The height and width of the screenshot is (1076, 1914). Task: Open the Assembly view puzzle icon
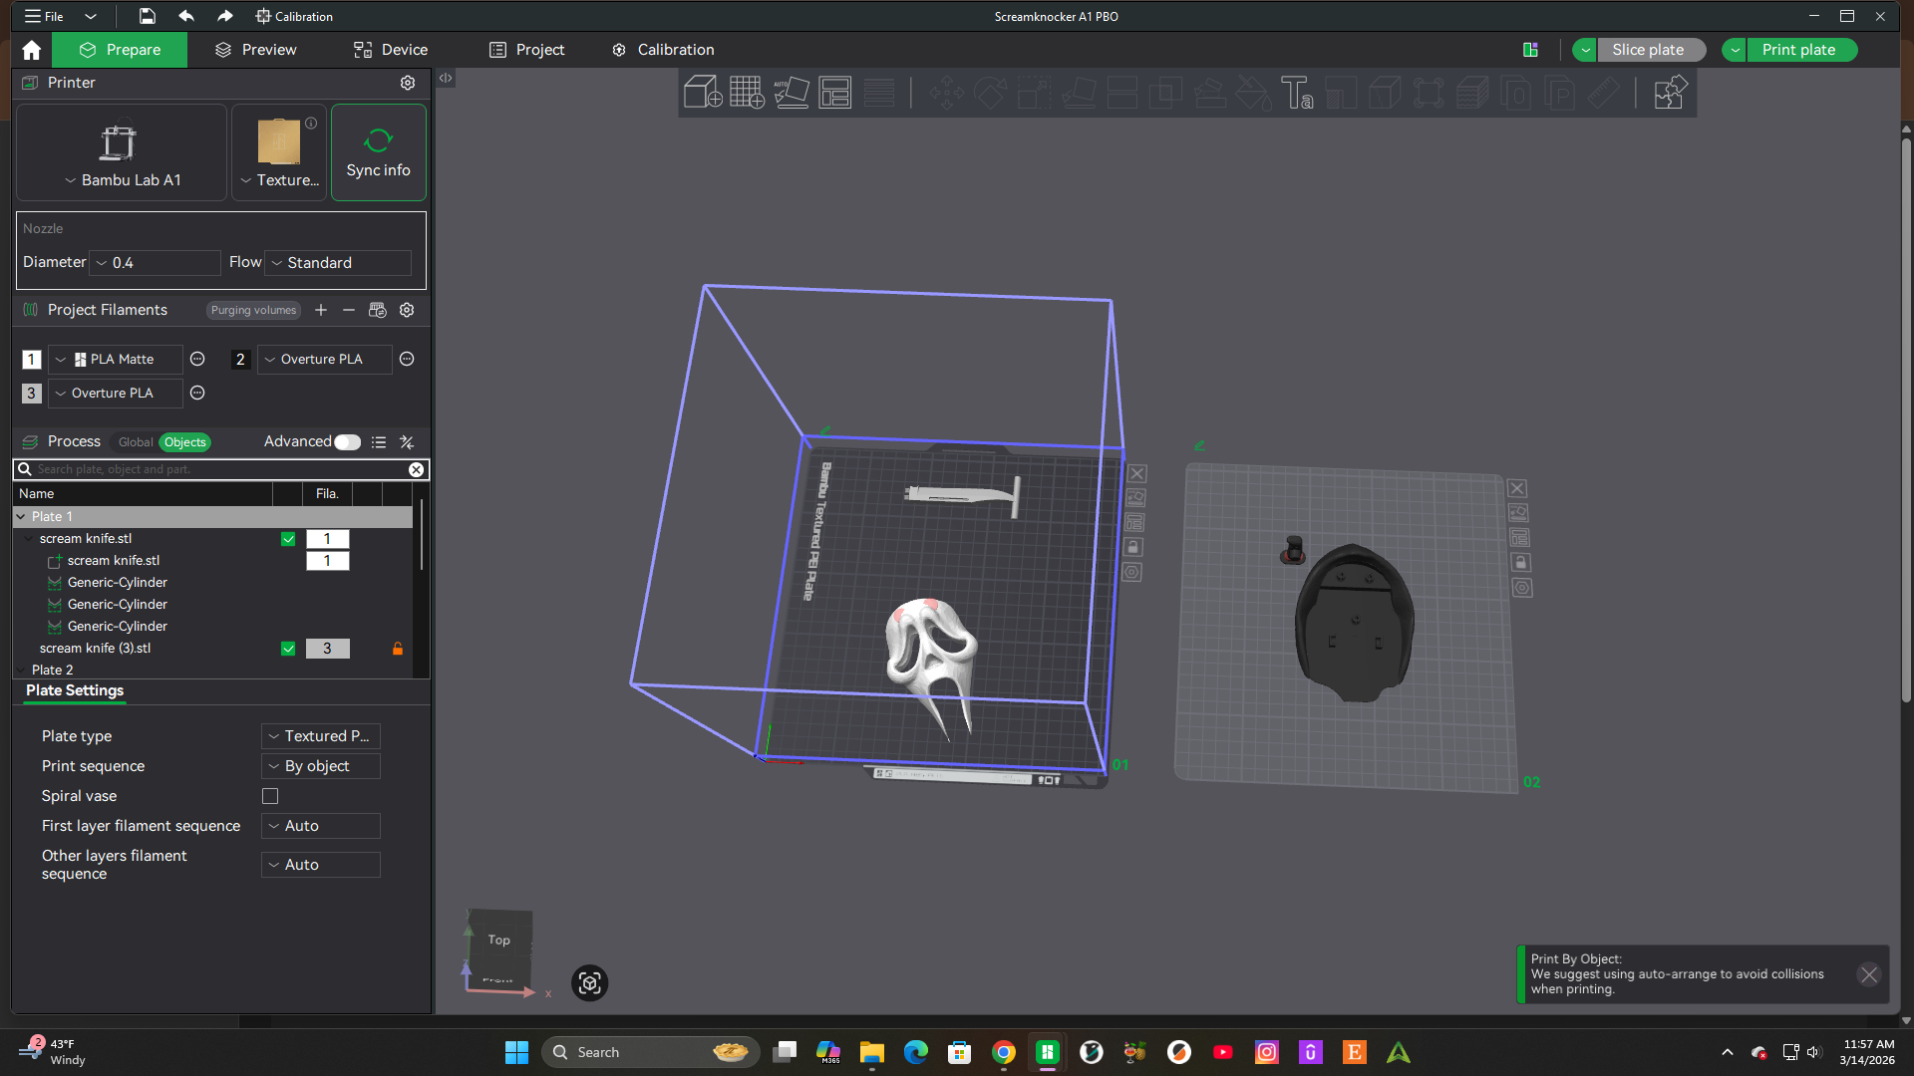click(x=1670, y=93)
